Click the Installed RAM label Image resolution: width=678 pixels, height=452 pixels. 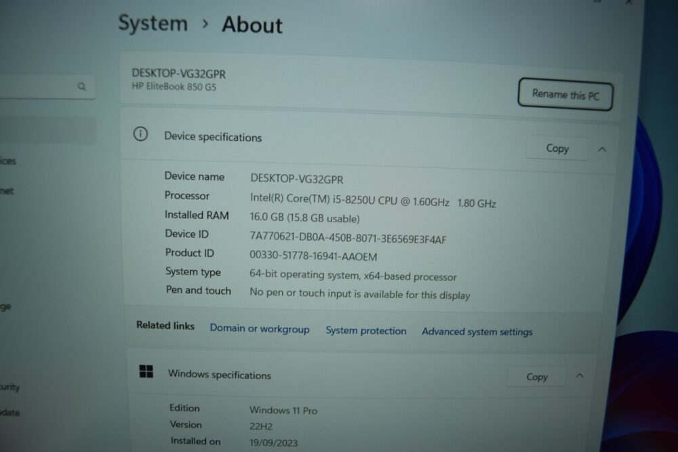(x=197, y=215)
